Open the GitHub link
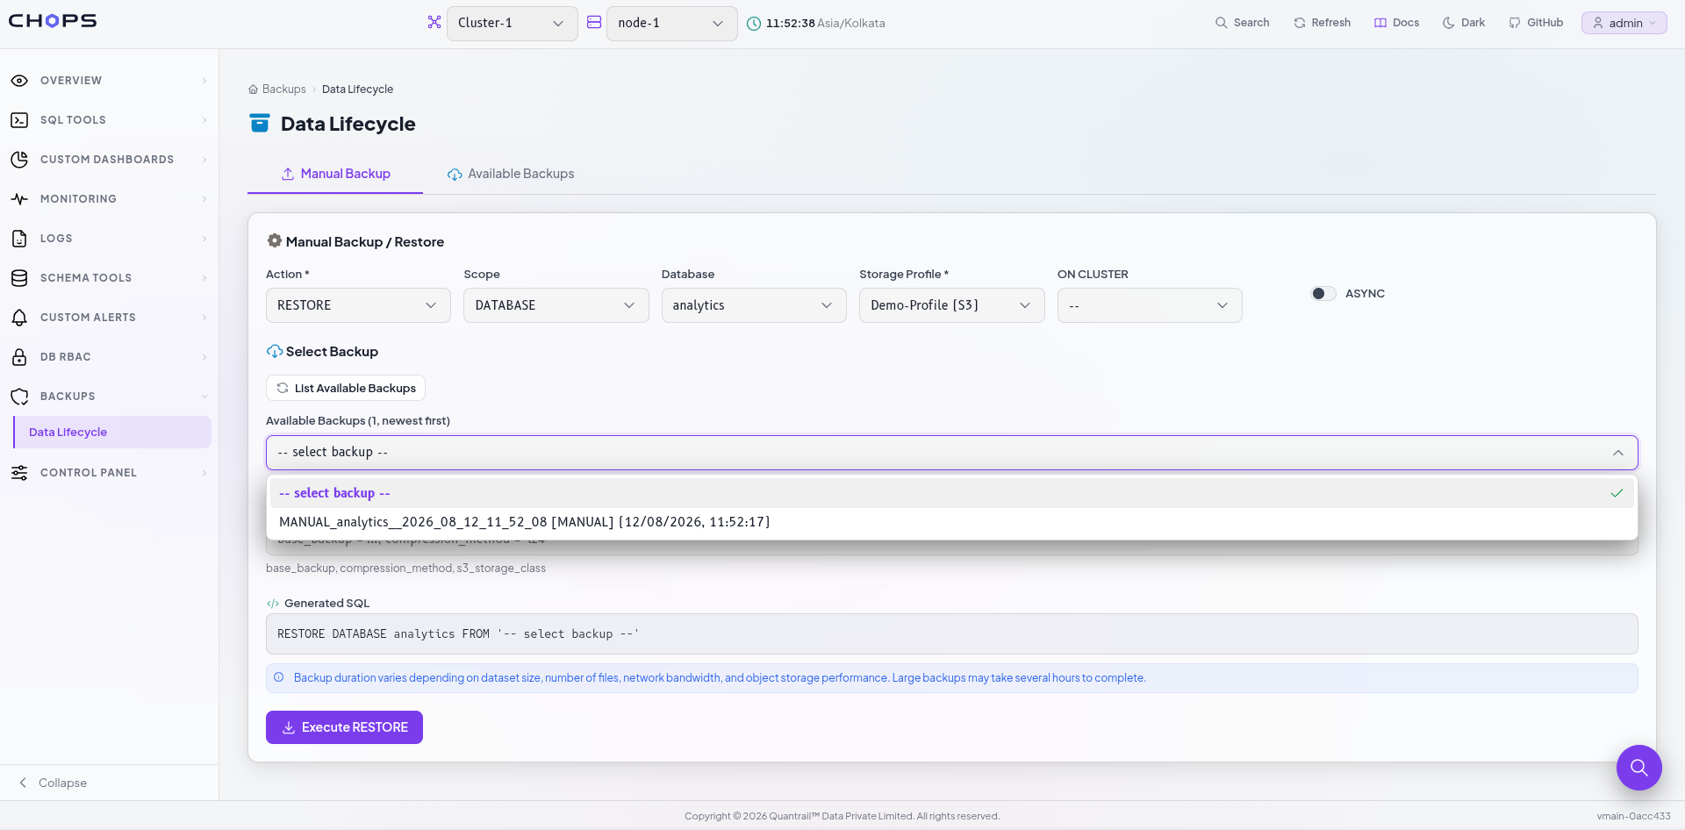1685x830 pixels. point(1536,23)
